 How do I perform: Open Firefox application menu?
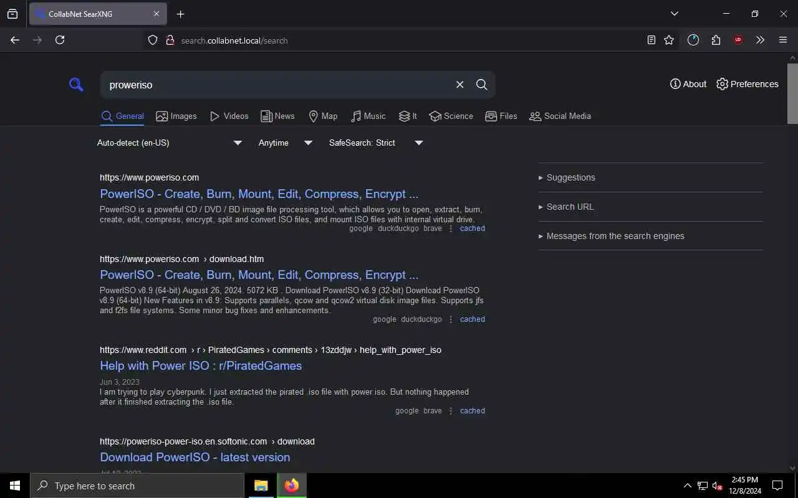[783, 40]
